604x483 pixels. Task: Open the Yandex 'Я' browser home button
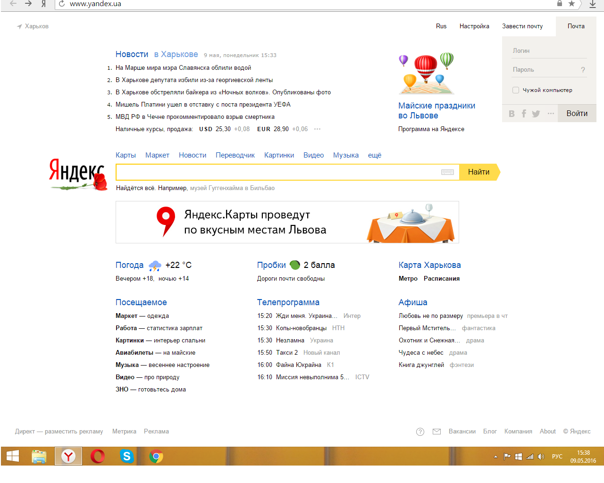43,4
